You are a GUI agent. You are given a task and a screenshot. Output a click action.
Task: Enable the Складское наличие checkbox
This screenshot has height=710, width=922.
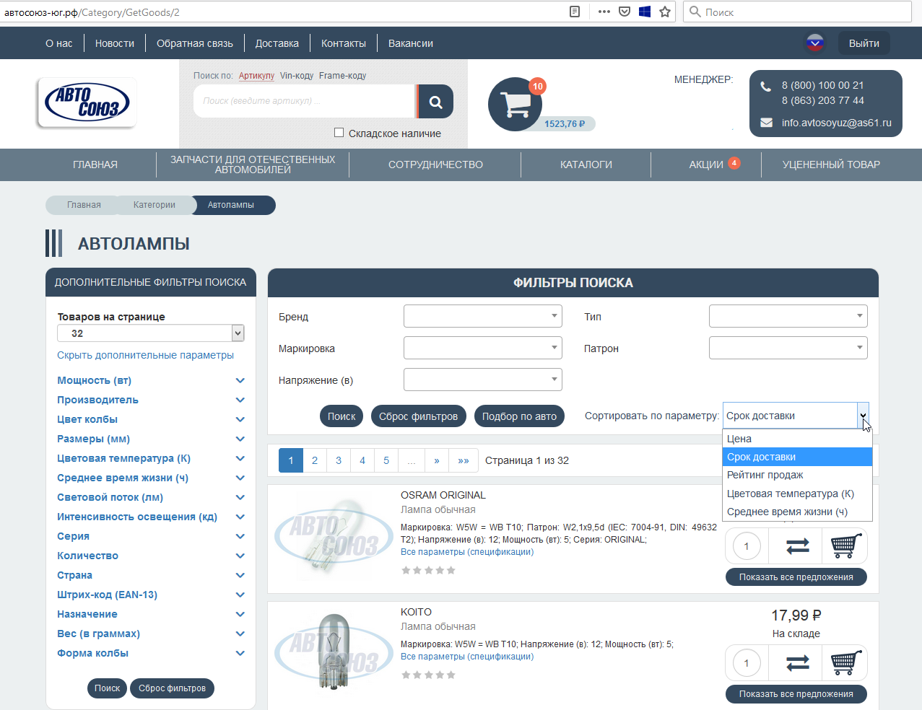[x=339, y=133]
